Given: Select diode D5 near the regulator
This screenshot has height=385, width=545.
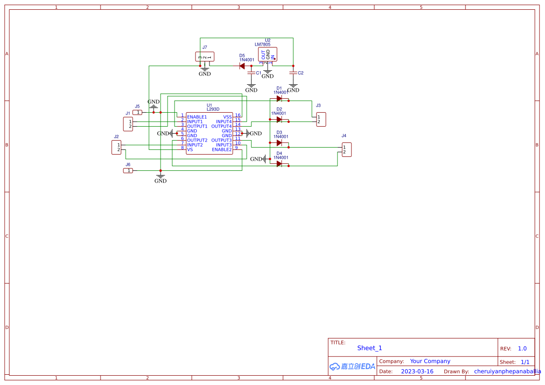Looking at the screenshot, I should click(242, 66).
